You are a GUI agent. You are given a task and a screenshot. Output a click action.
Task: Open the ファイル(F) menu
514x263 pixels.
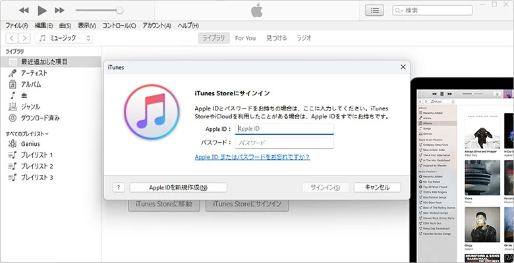click(17, 26)
